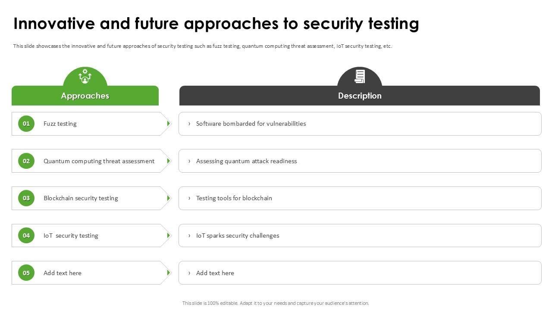The height and width of the screenshot is (310, 552).
Task: Select the green 02 number badge
Action: pos(26,161)
